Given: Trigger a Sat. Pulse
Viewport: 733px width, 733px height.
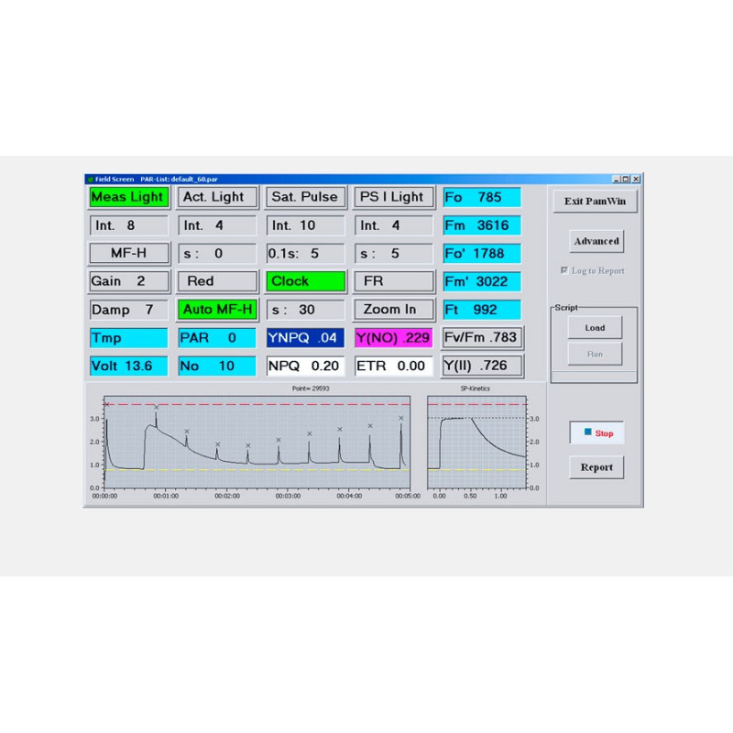Looking at the screenshot, I should [x=305, y=197].
